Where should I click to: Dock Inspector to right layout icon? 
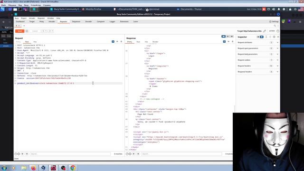(x=262, y=37)
